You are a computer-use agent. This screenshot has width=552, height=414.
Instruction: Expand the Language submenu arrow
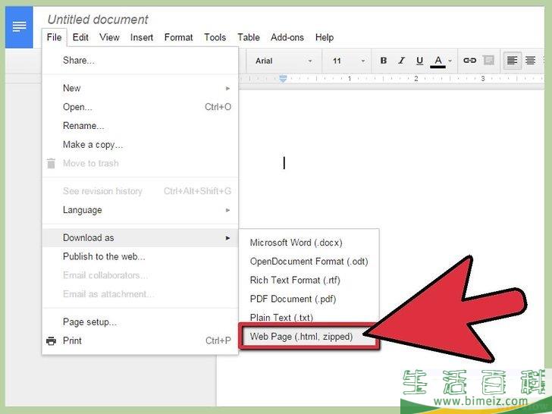click(x=227, y=210)
